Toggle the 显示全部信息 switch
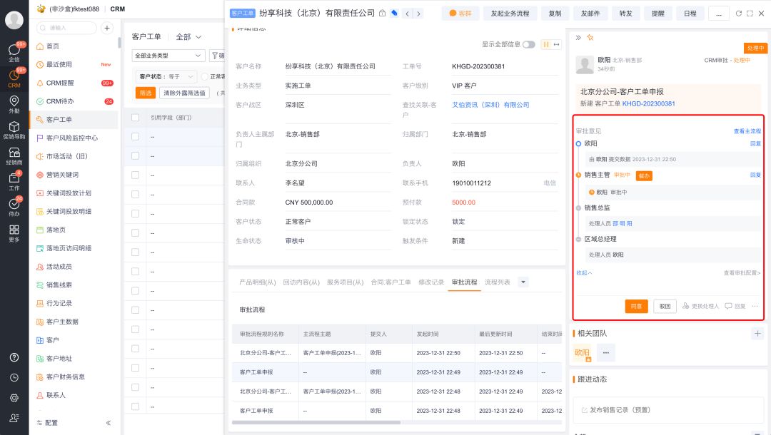 tap(528, 44)
